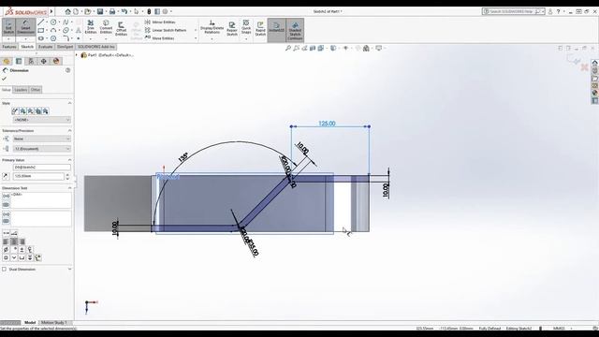Click the primary value field 125.00mm
The height and width of the screenshot is (337, 599).
(x=38, y=177)
